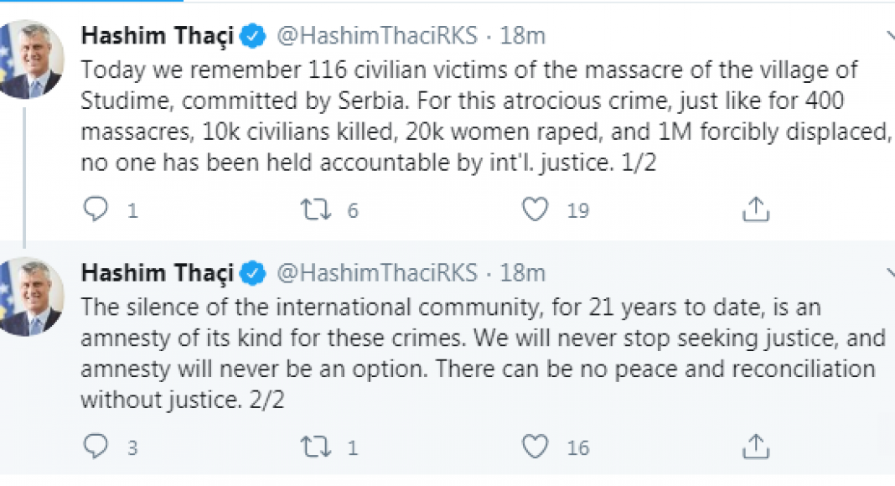The image size is (895, 486).
Task: Open the first tweet's more options chevron
Action: pyautogui.click(x=889, y=36)
